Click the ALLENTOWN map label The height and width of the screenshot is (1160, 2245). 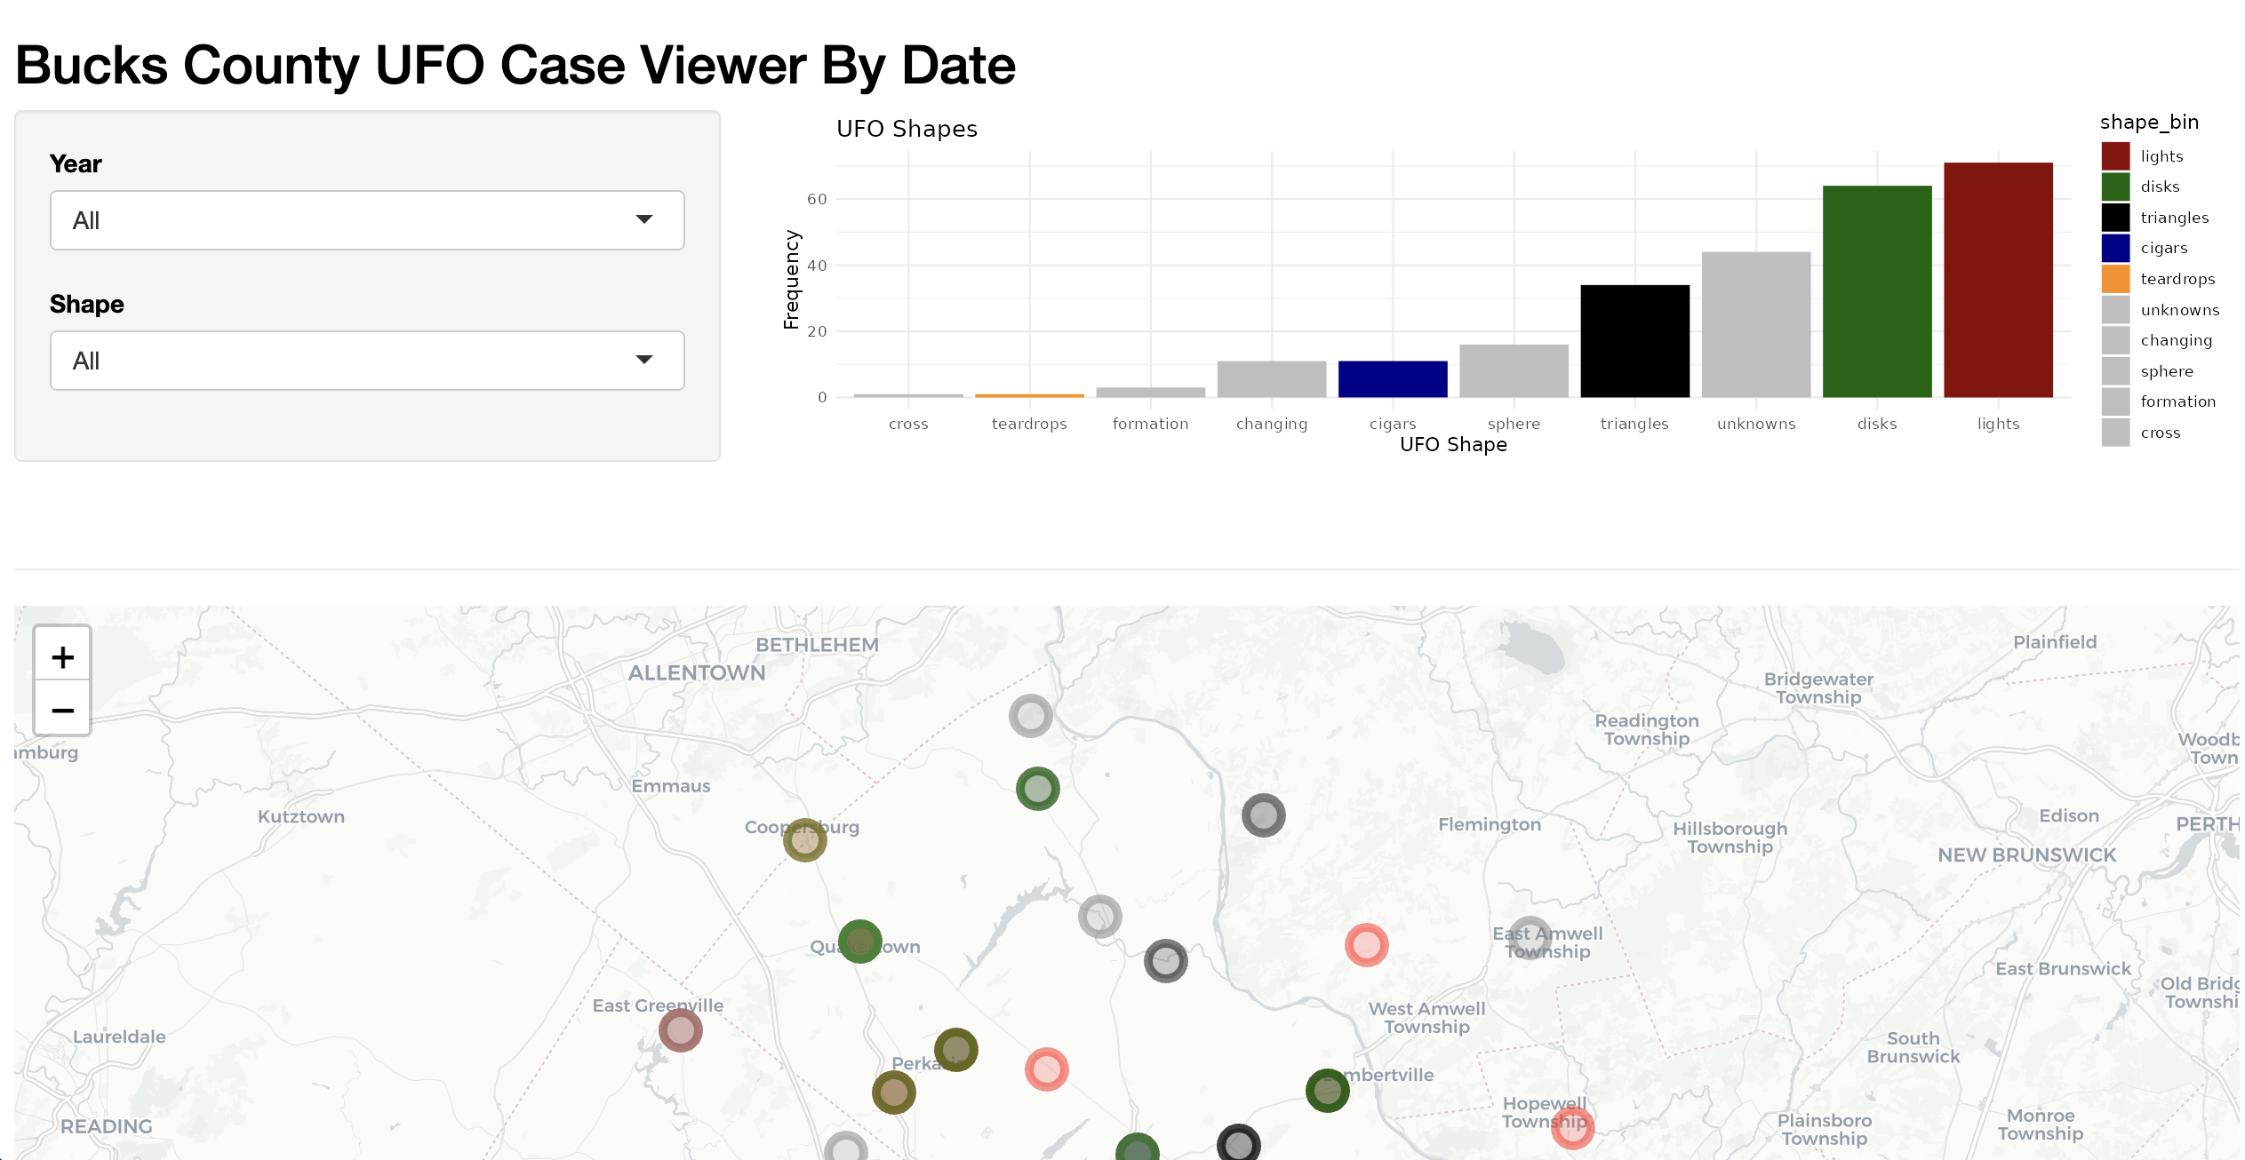pos(697,672)
